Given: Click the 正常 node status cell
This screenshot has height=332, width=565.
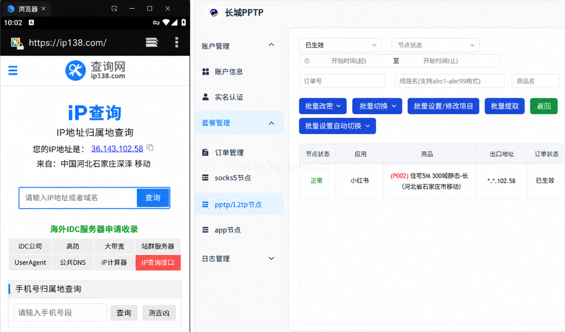Looking at the screenshot, I should 317,181.
